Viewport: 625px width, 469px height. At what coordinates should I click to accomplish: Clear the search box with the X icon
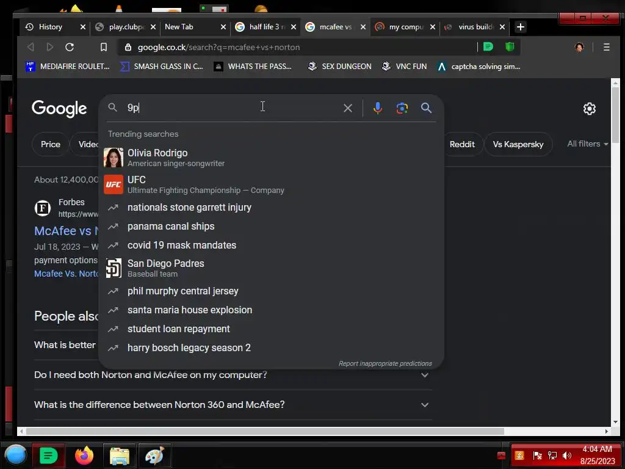pos(347,108)
